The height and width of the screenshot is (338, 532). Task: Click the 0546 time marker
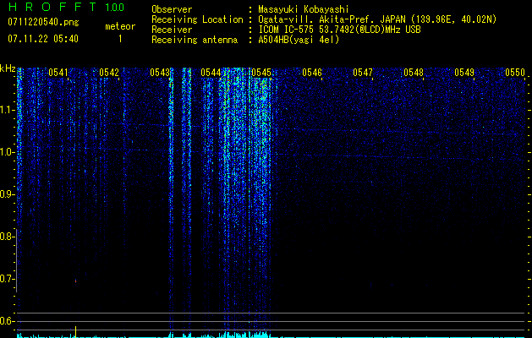pyautogui.click(x=312, y=73)
